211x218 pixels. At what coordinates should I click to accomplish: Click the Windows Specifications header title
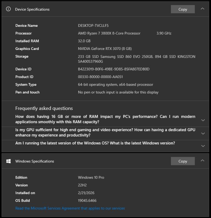click(x=34, y=161)
